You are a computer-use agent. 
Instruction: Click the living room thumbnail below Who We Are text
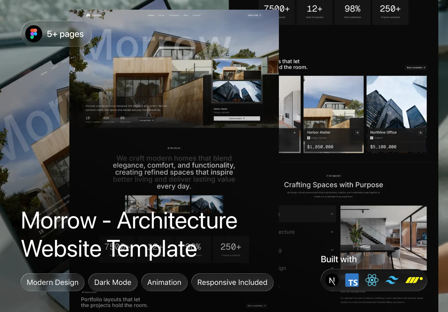(x=141, y=204)
